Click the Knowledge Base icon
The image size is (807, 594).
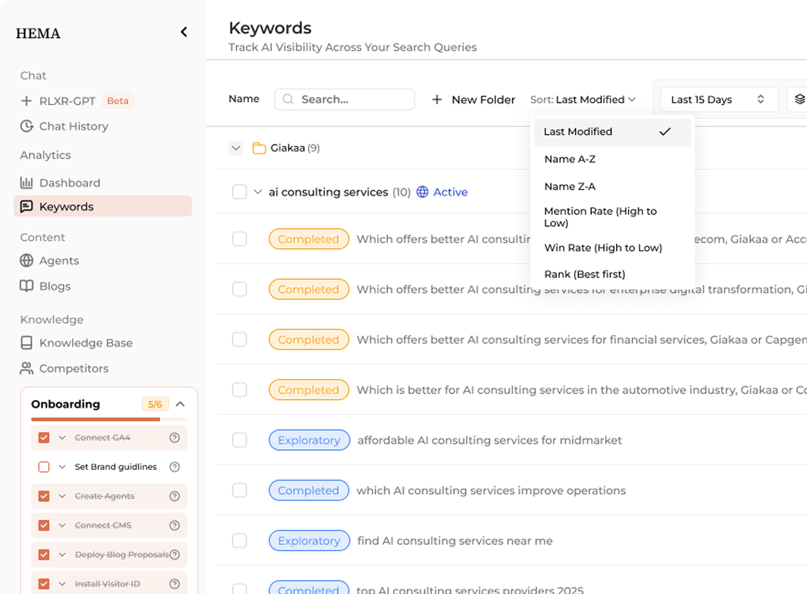(x=26, y=343)
